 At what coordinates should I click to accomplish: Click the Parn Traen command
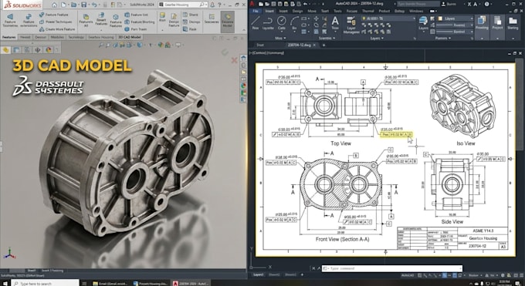[x=136, y=29]
